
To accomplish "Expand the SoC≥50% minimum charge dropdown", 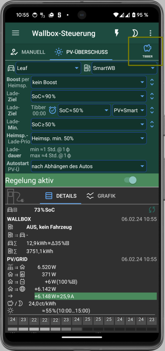I will [x=89, y=124].
